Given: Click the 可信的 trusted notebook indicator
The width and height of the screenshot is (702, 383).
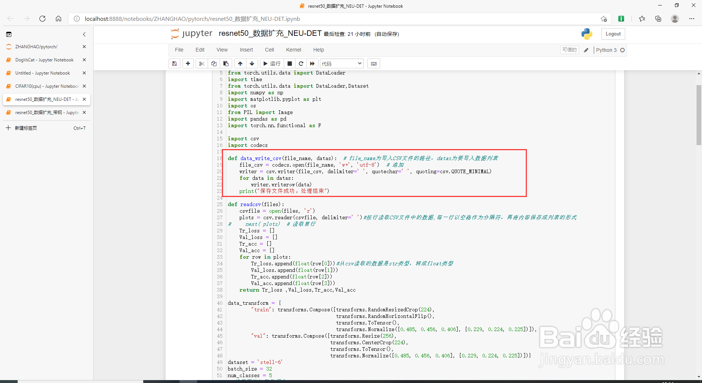Looking at the screenshot, I should click(x=569, y=50).
